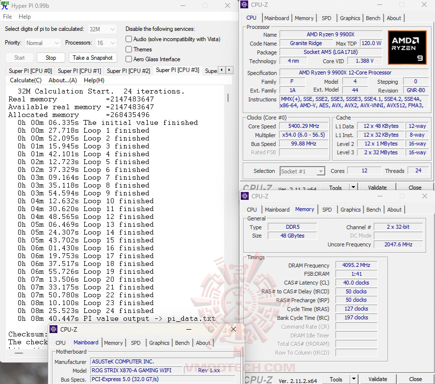
Task: Select Bench tab in Memory CPU-Z window
Action: coord(373,210)
